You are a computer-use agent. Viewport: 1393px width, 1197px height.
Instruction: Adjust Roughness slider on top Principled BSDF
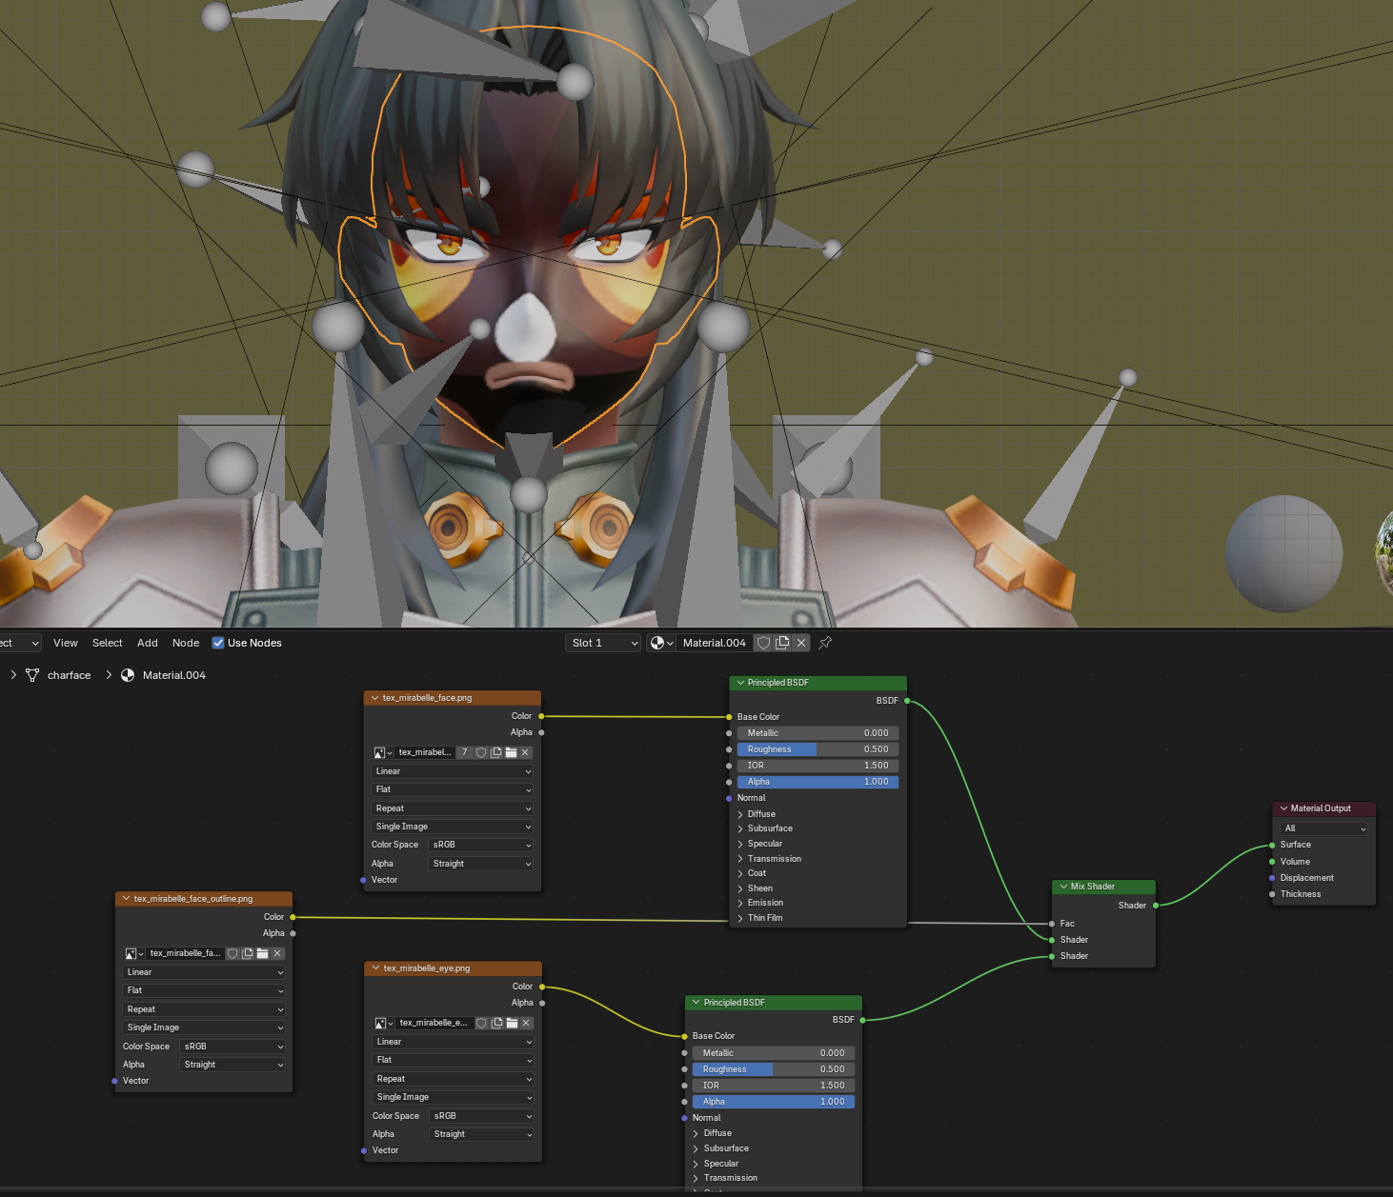coord(818,749)
